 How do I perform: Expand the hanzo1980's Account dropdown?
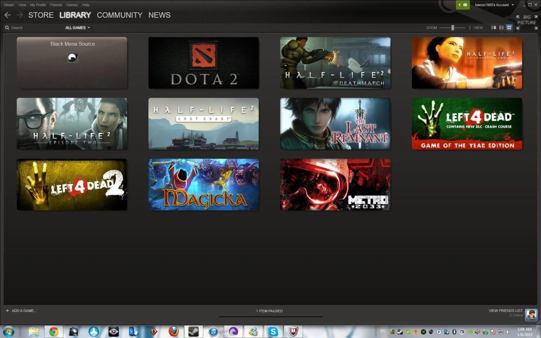(495, 5)
